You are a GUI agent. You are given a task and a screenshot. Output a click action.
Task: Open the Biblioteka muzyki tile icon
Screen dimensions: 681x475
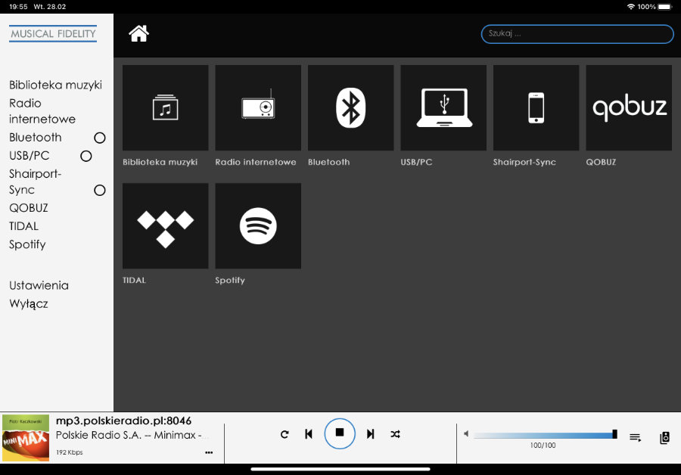(166, 107)
